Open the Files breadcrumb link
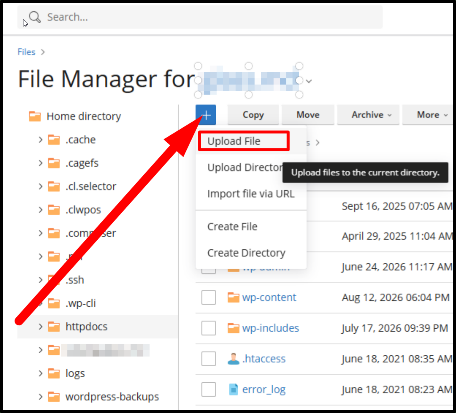The image size is (456, 413). (x=27, y=52)
